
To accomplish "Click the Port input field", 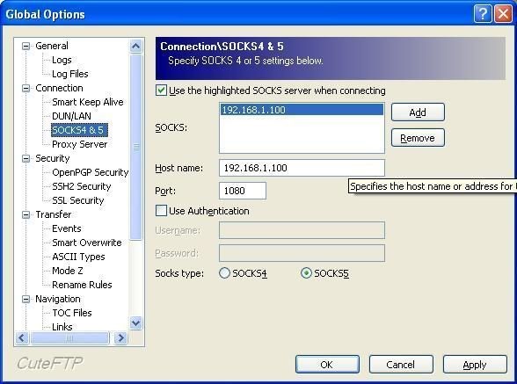I will [243, 191].
